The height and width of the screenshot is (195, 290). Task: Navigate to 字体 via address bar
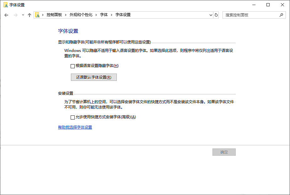coord(104,14)
